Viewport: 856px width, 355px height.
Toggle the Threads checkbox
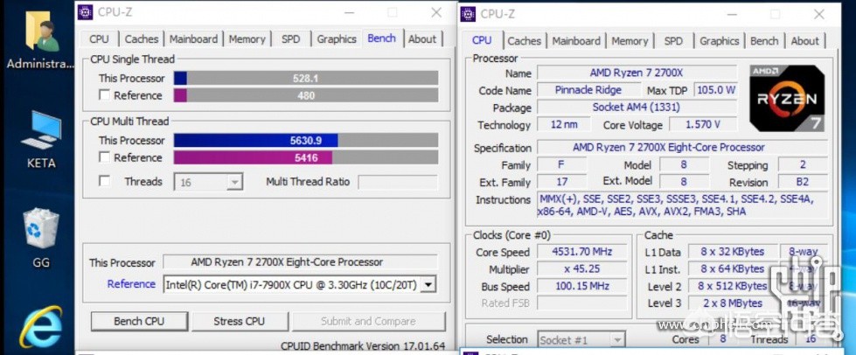[104, 181]
